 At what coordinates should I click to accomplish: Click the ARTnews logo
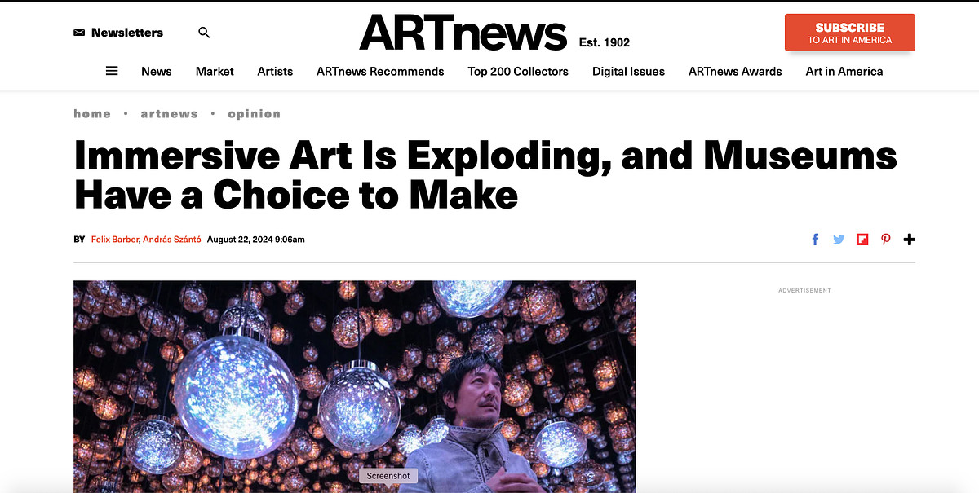tap(463, 33)
